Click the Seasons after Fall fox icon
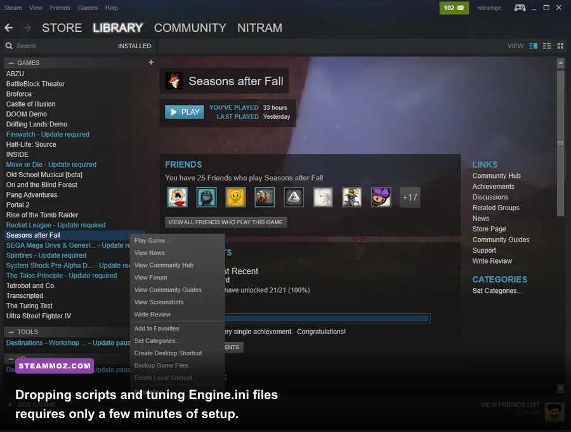The height and width of the screenshot is (432, 571). tap(174, 81)
